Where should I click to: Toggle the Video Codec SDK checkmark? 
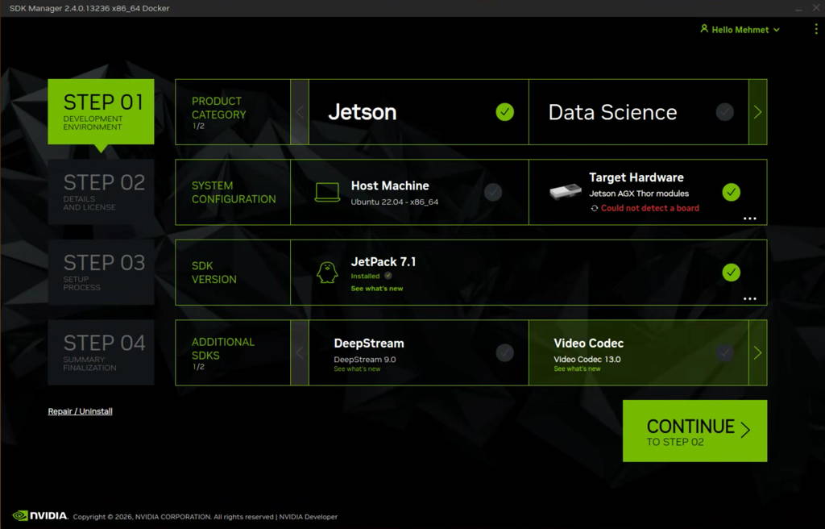coord(724,352)
